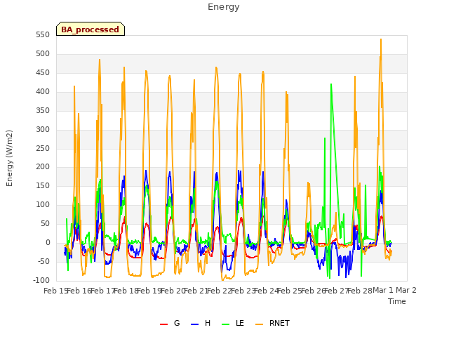Click the green LE spike near Feb 27
The image size is (449, 337).
point(331,84)
